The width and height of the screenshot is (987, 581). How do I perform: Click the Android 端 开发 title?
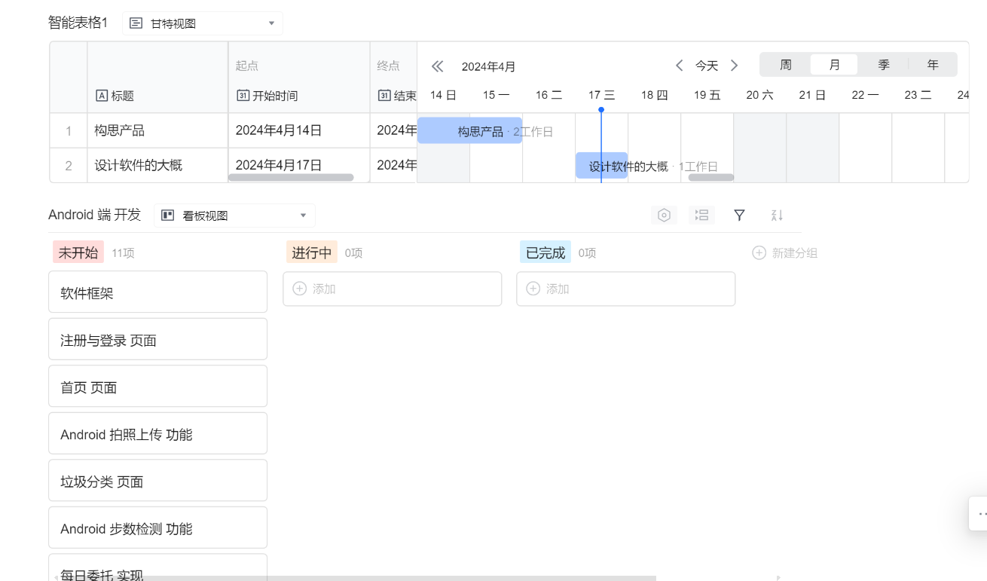point(95,215)
